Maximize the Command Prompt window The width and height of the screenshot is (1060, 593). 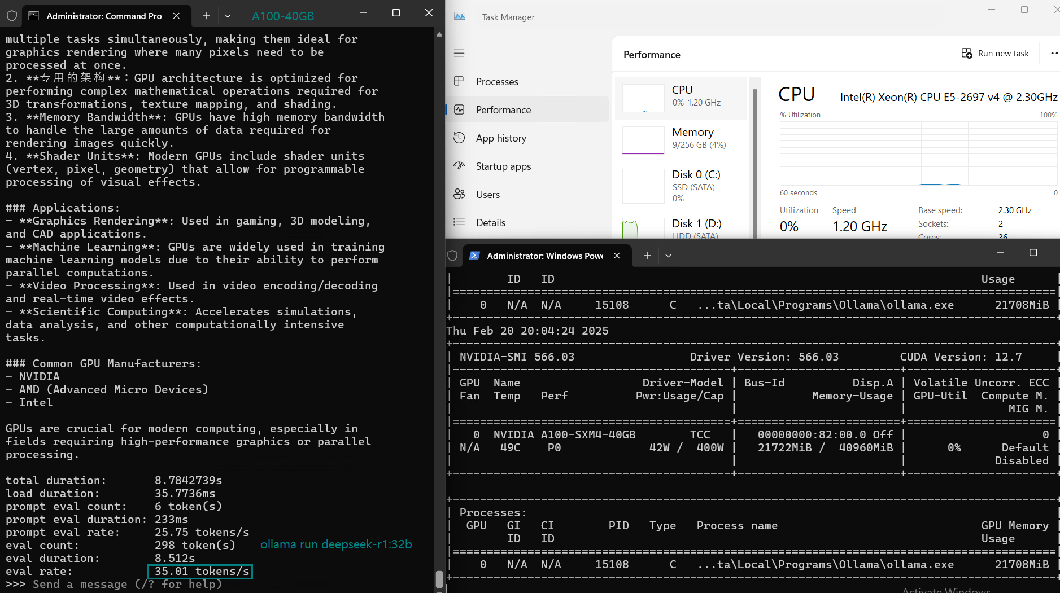click(396, 13)
